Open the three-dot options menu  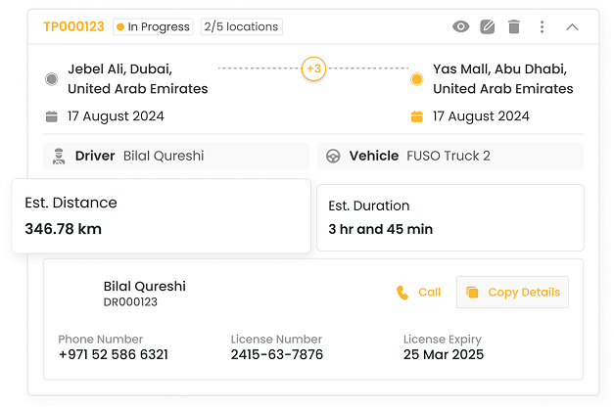pos(542,27)
